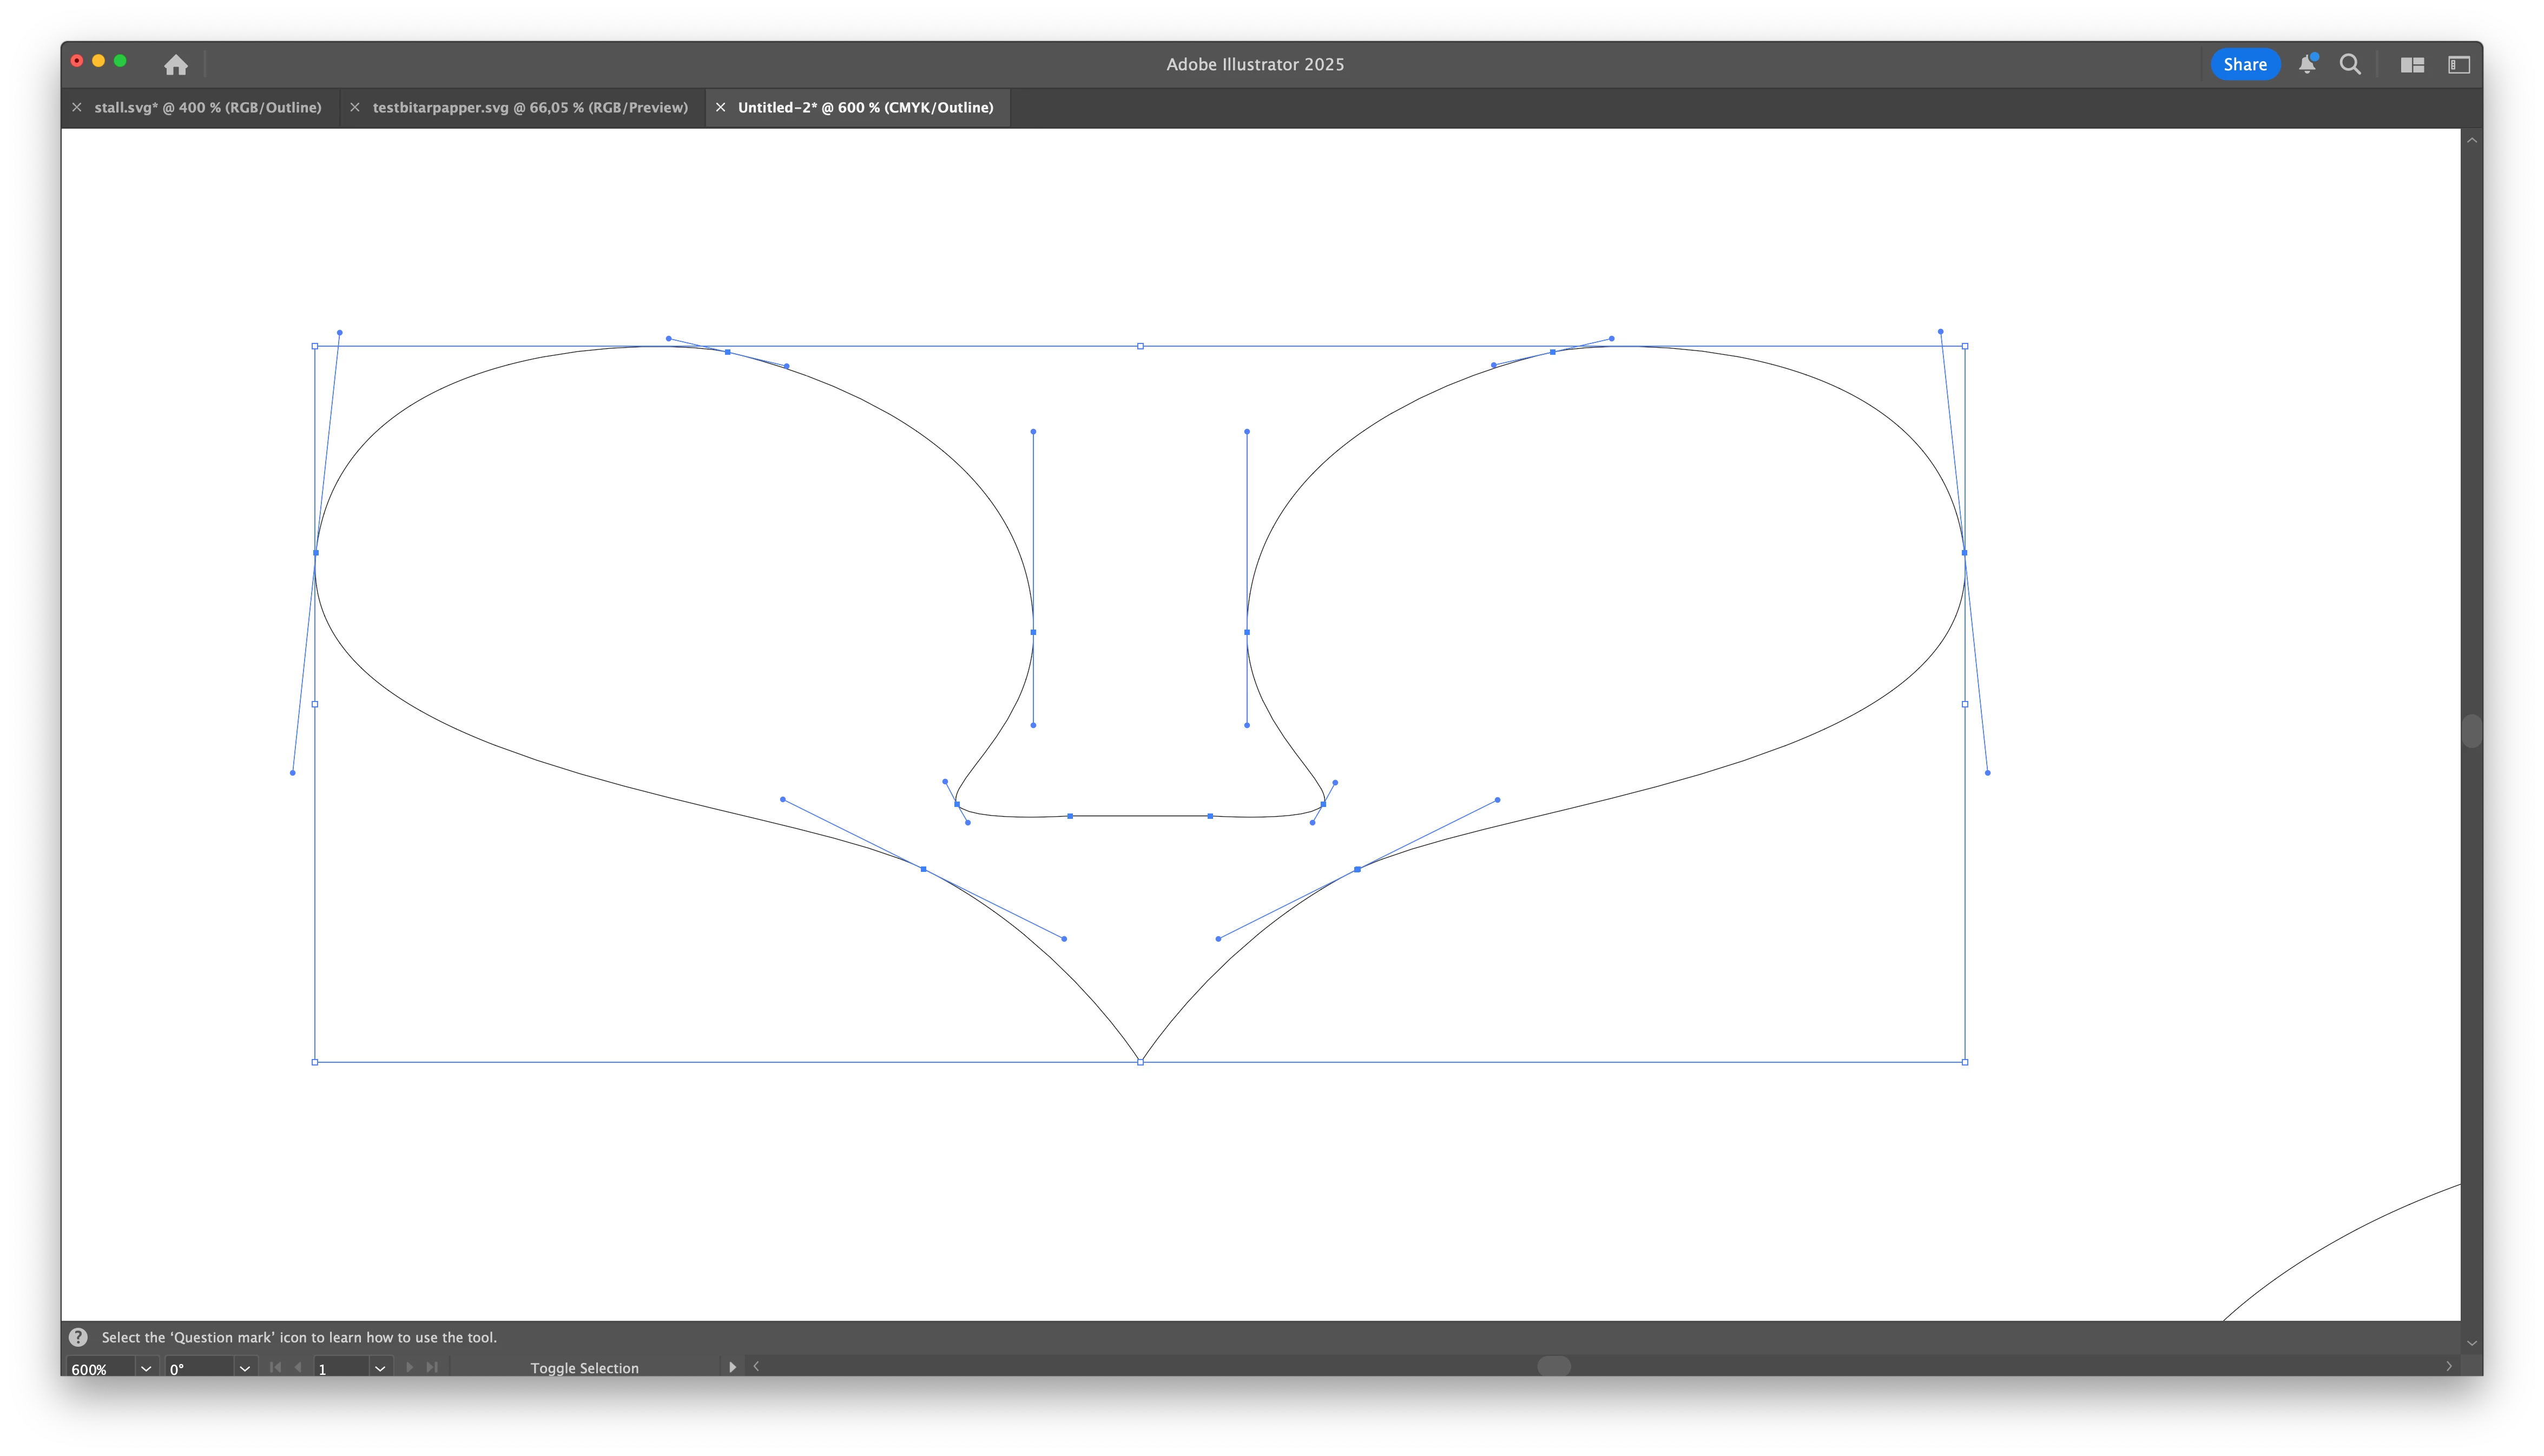Select the bottom tip anchor of the heart

(x=1140, y=1061)
